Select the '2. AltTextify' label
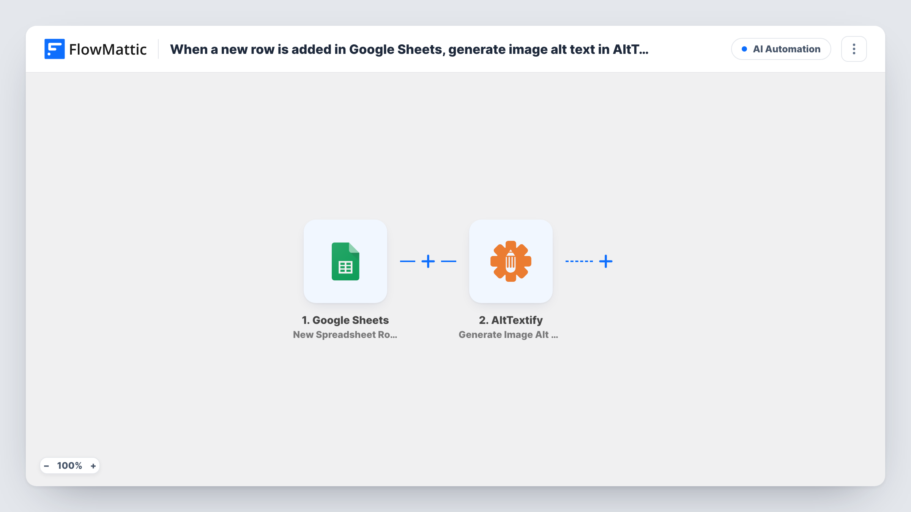This screenshot has width=911, height=512. point(511,320)
